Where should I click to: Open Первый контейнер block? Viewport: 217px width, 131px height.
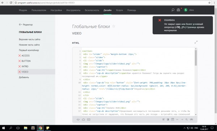[29, 50]
